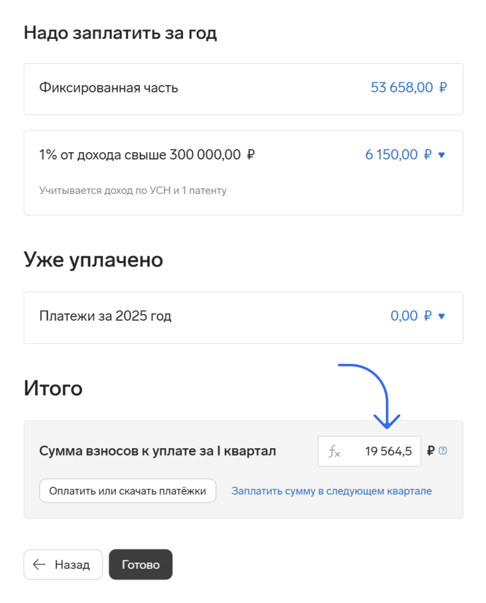Open the 53 658,00 ₽ fixed part amount

409,88
